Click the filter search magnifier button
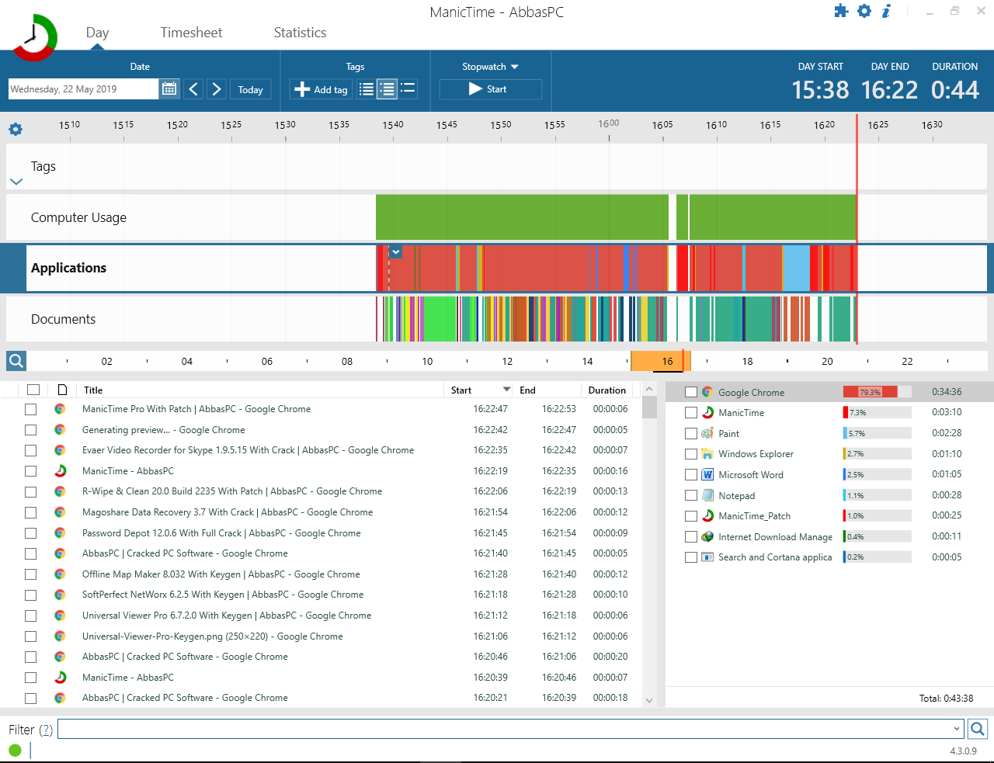Image resolution: width=994 pixels, height=763 pixels. (x=978, y=729)
